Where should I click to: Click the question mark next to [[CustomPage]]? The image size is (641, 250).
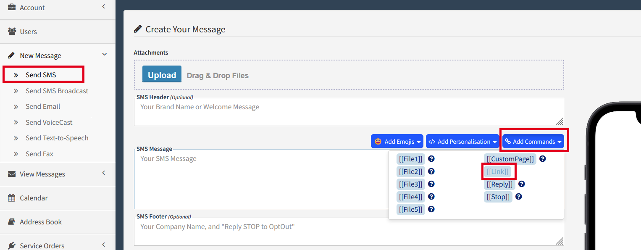(x=542, y=159)
